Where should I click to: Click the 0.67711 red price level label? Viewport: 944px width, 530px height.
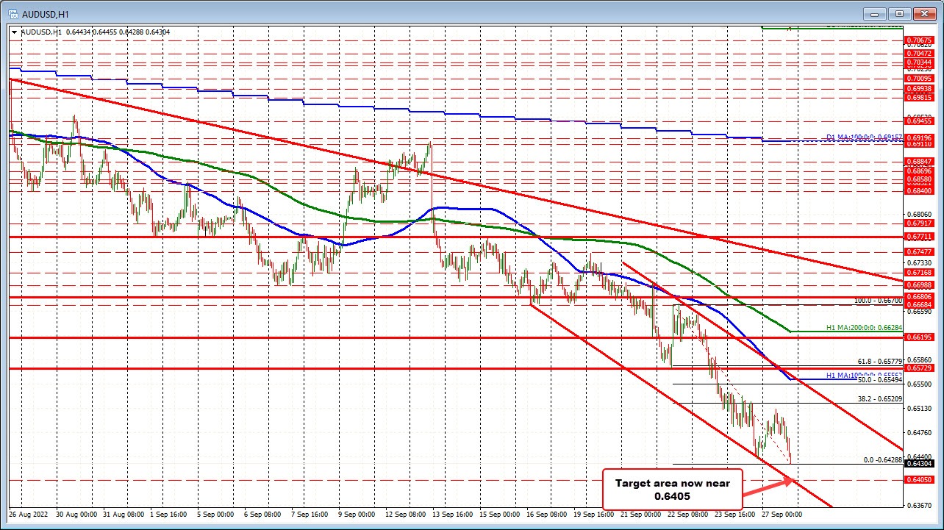[x=919, y=237]
